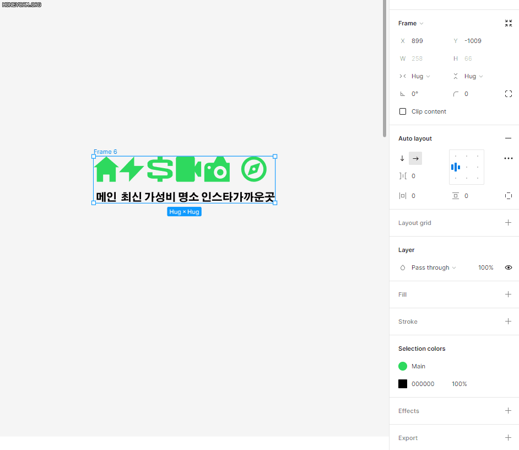Screen dimensions: 519x450
Task: Click the canvas vertical scrollbar
Action: pyautogui.click(x=384, y=68)
